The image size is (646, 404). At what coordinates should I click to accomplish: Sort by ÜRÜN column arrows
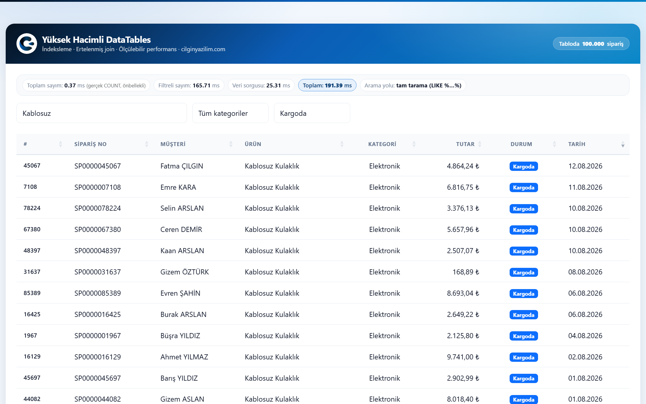pos(342,144)
